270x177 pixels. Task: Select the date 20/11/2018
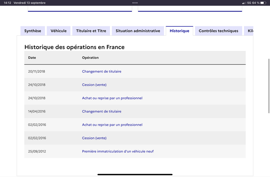click(36, 71)
